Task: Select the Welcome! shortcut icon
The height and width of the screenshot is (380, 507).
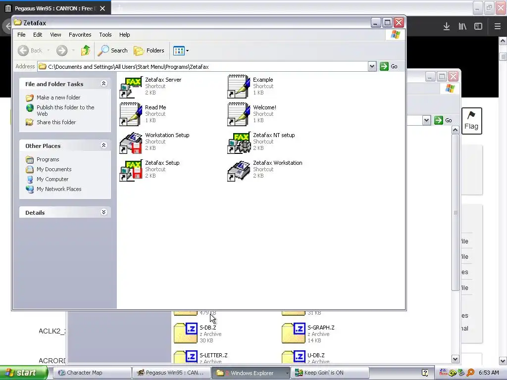Action: [239, 114]
